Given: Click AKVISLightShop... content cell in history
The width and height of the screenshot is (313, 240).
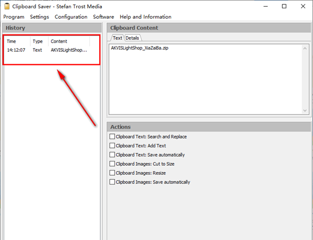Looking at the screenshot, I should (x=69, y=50).
